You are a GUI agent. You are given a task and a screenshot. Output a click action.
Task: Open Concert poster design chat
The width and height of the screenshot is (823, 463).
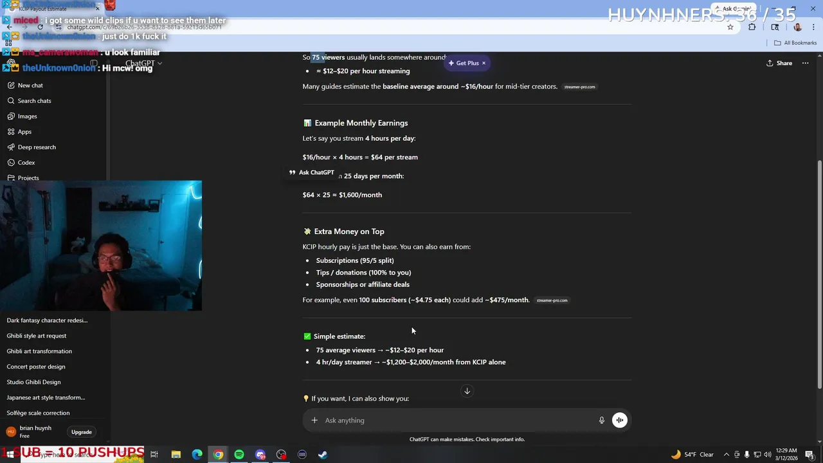[x=36, y=367]
